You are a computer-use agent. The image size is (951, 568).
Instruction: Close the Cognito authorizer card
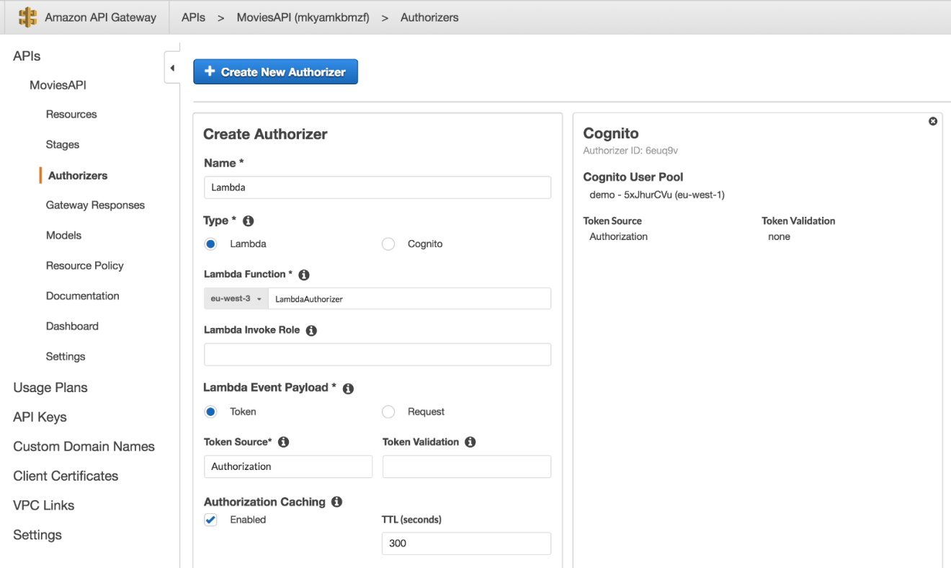coord(933,121)
